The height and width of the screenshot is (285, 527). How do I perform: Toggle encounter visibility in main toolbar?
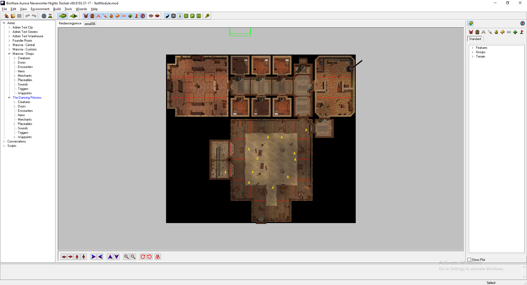point(99,16)
